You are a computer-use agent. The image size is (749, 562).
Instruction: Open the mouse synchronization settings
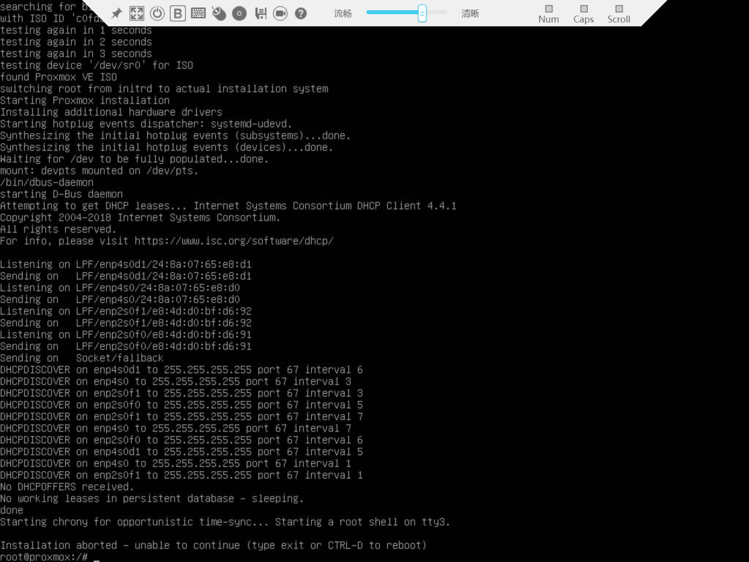click(x=219, y=13)
